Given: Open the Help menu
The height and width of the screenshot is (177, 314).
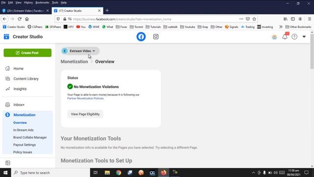Looking at the screenshot, I should click(64, 2).
